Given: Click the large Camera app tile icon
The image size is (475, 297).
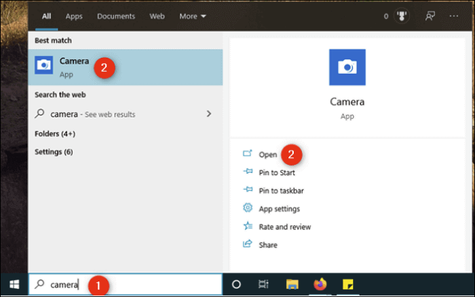Looking at the screenshot, I should 347,67.
